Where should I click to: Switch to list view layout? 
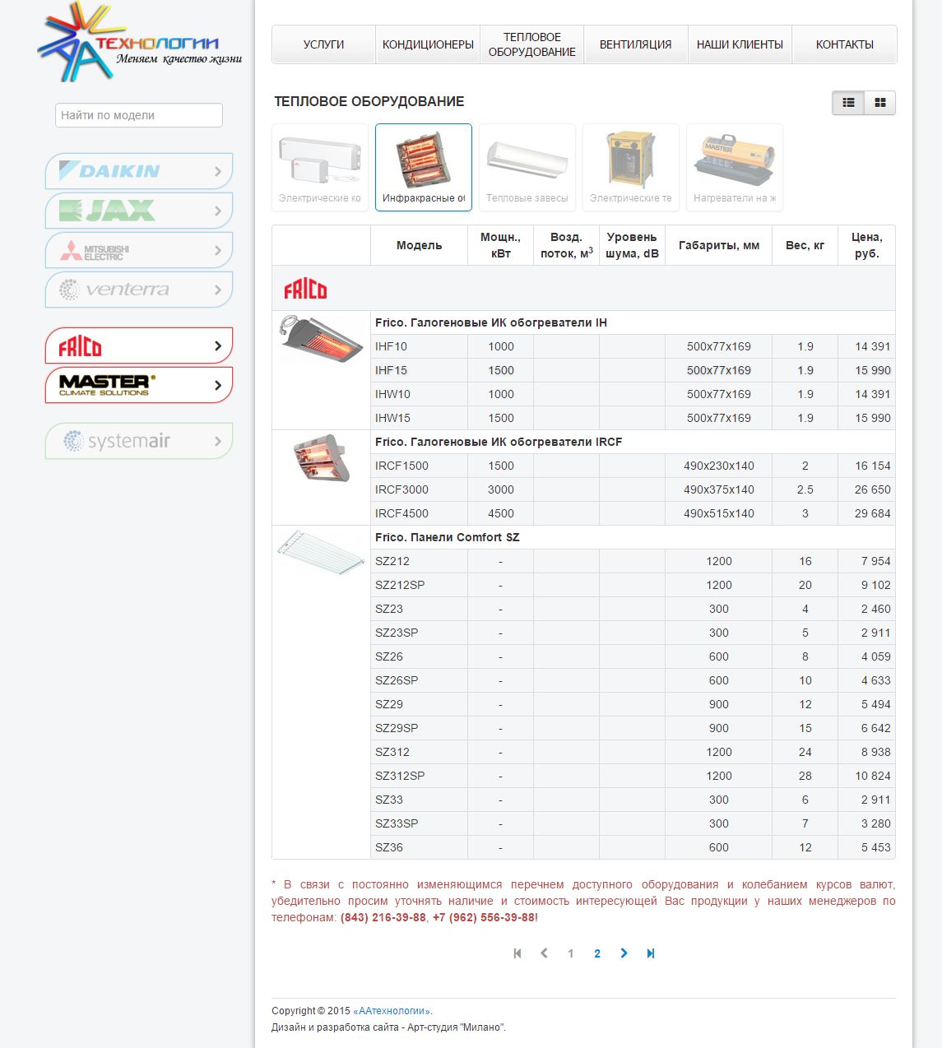(x=848, y=103)
